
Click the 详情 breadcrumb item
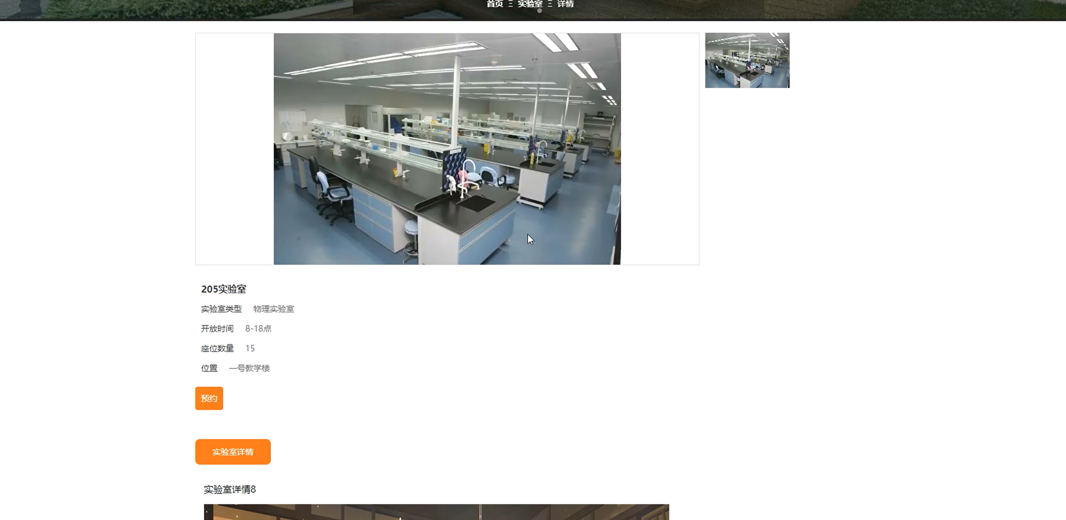coord(565,4)
